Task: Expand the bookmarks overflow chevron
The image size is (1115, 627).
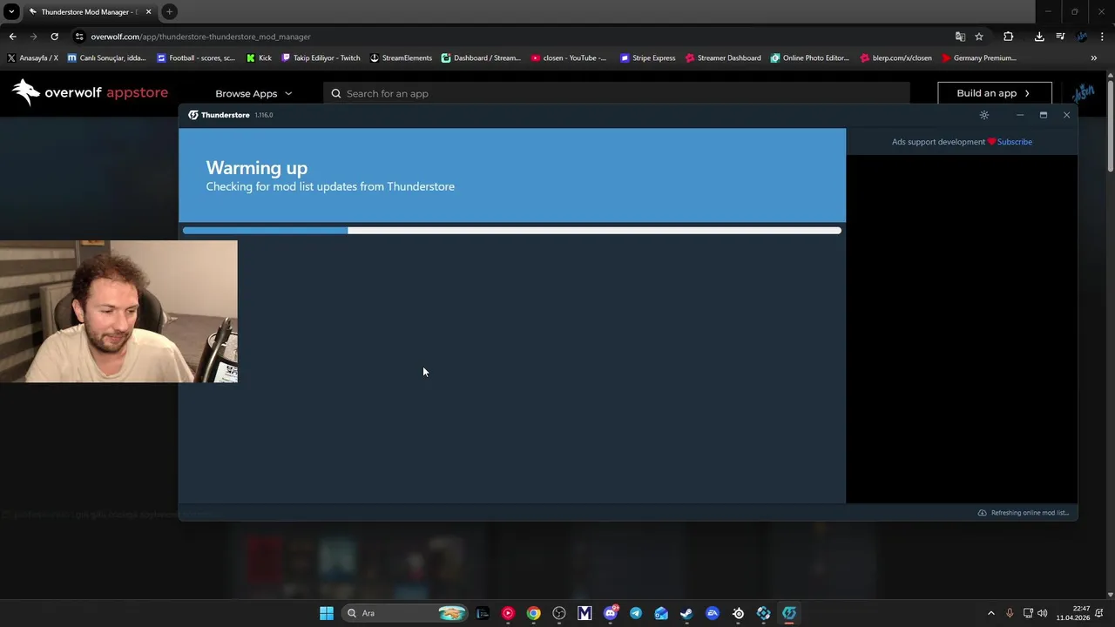Action: pyautogui.click(x=1094, y=58)
